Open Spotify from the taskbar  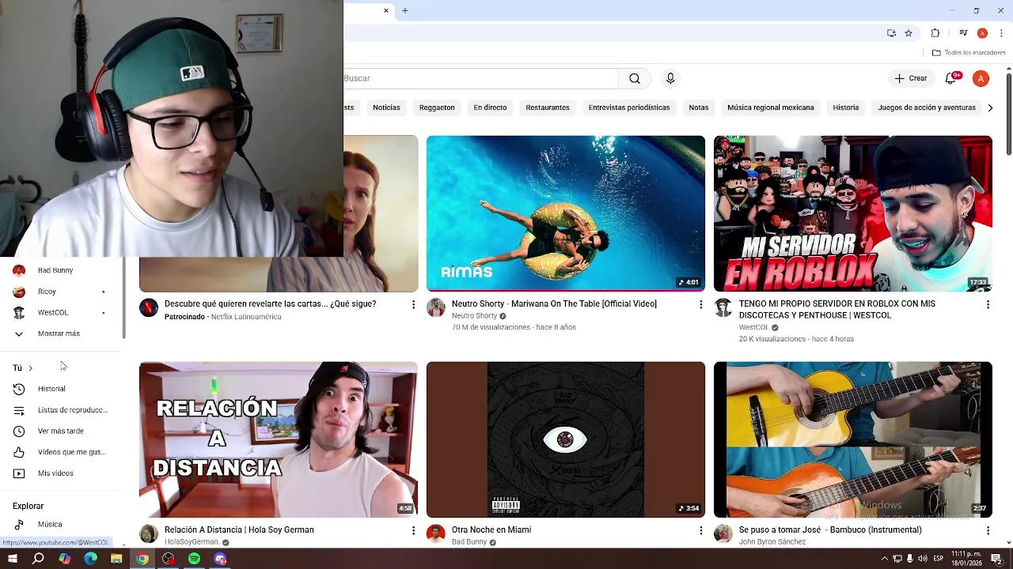tap(194, 559)
